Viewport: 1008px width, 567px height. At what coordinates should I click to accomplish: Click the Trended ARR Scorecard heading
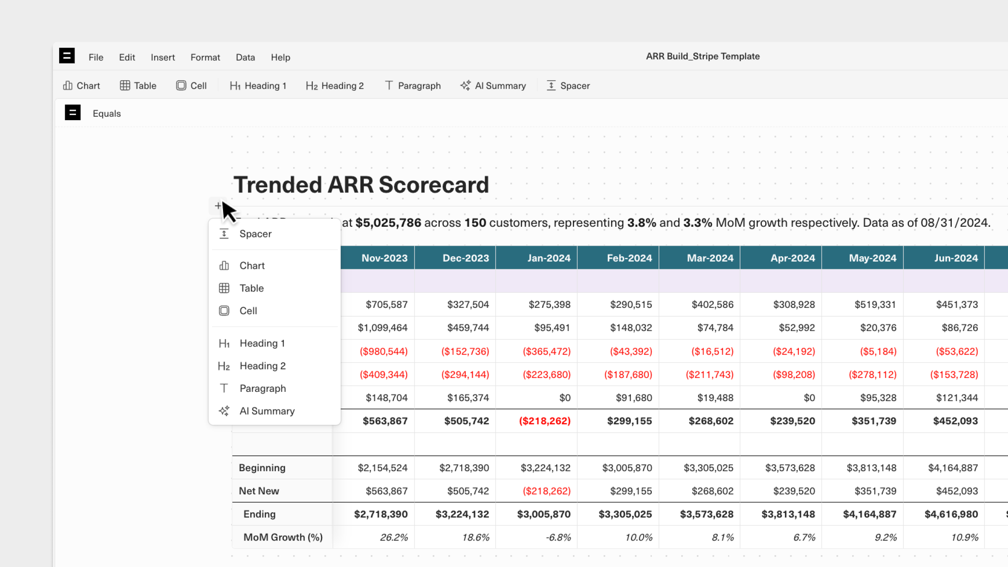click(361, 185)
